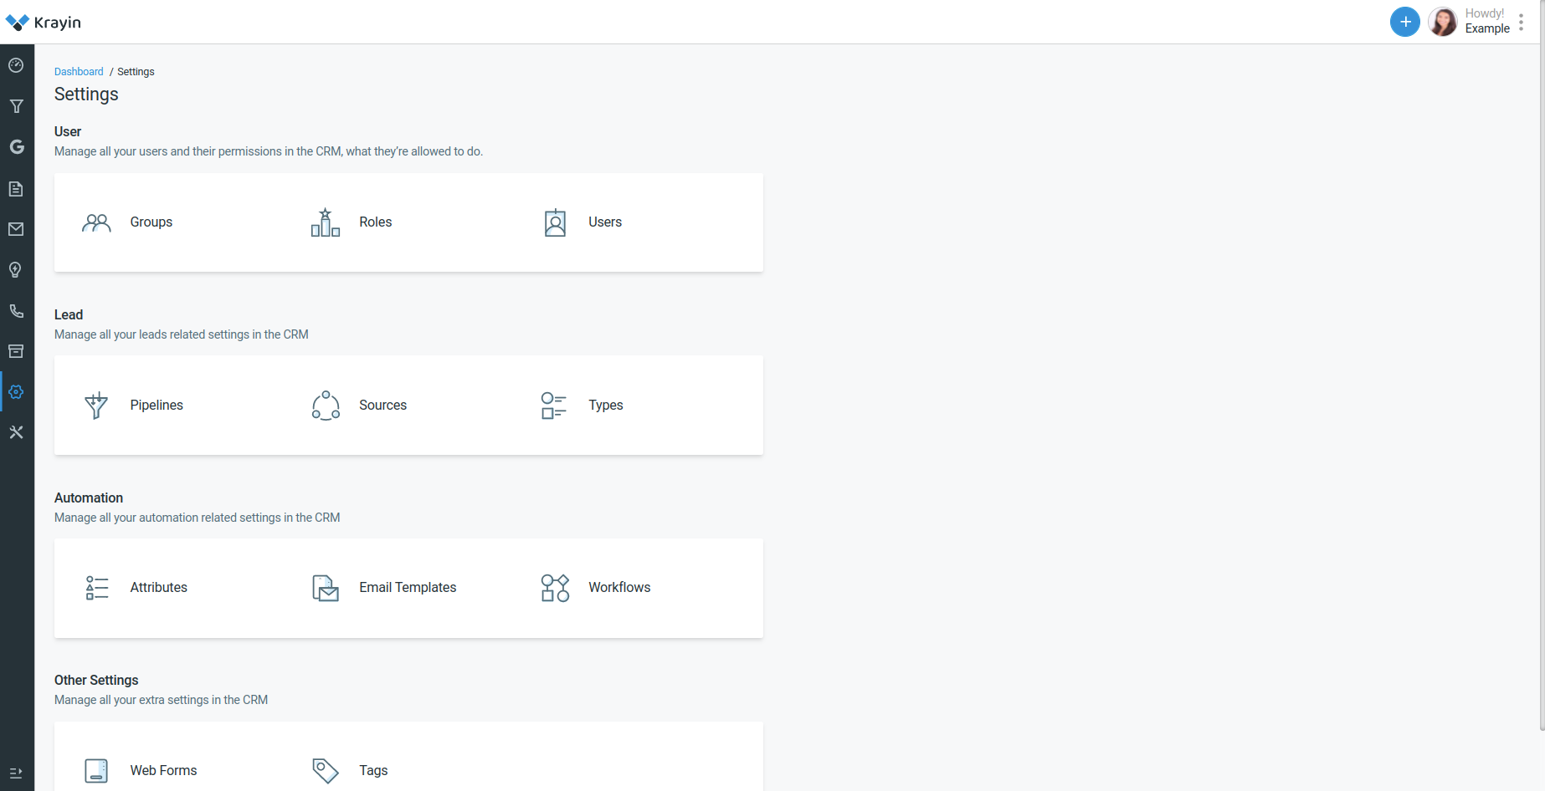Open the Products archive box icon

point(16,351)
